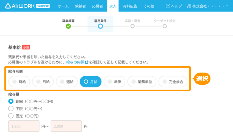Choose 業務単位 salary type
The width and height of the screenshot is (233, 138).
pyautogui.click(x=142, y=81)
